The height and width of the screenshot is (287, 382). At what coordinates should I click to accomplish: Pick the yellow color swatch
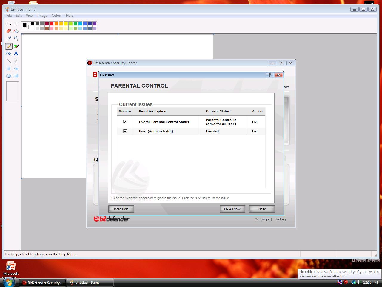pos(66,24)
